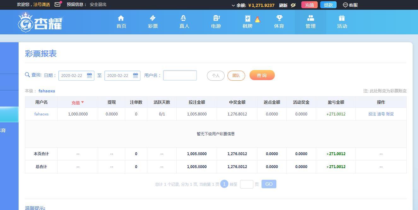Select the 团队 team filter option
The height and width of the screenshot is (210, 418).
236,75
